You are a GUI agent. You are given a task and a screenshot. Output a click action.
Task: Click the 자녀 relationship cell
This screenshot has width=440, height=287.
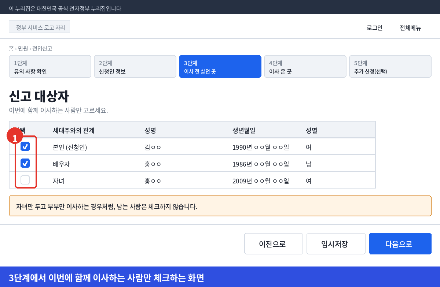[59, 181]
